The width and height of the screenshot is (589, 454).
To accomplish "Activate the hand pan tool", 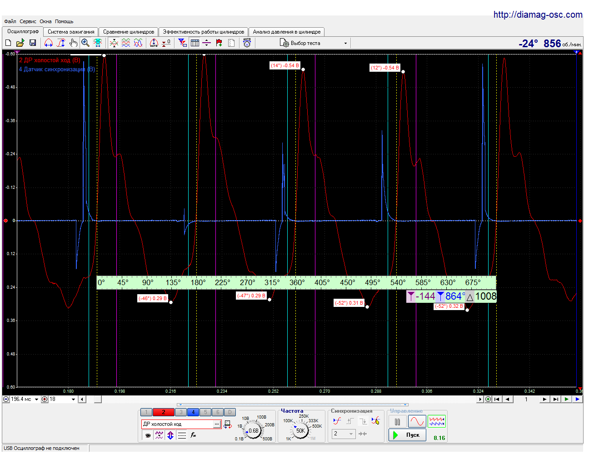I will (x=73, y=43).
